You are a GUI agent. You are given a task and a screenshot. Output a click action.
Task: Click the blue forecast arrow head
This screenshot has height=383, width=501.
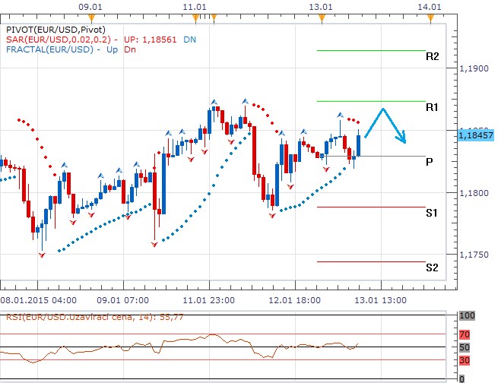click(404, 140)
